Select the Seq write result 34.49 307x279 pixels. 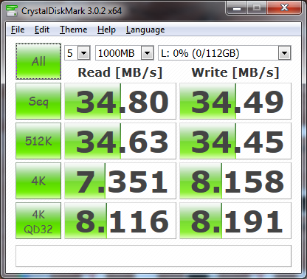[235, 101]
